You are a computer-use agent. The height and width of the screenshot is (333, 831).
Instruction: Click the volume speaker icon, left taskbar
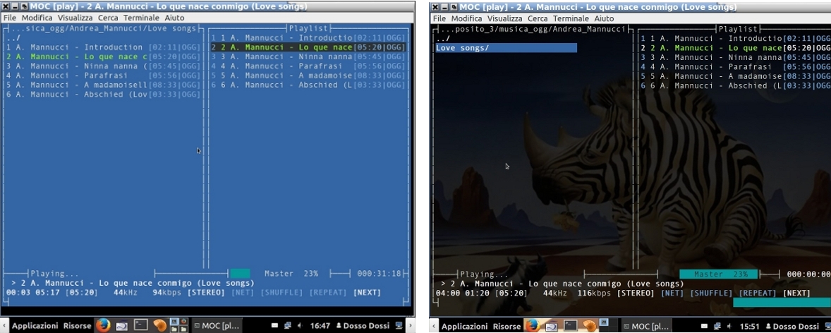click(299, 325)
